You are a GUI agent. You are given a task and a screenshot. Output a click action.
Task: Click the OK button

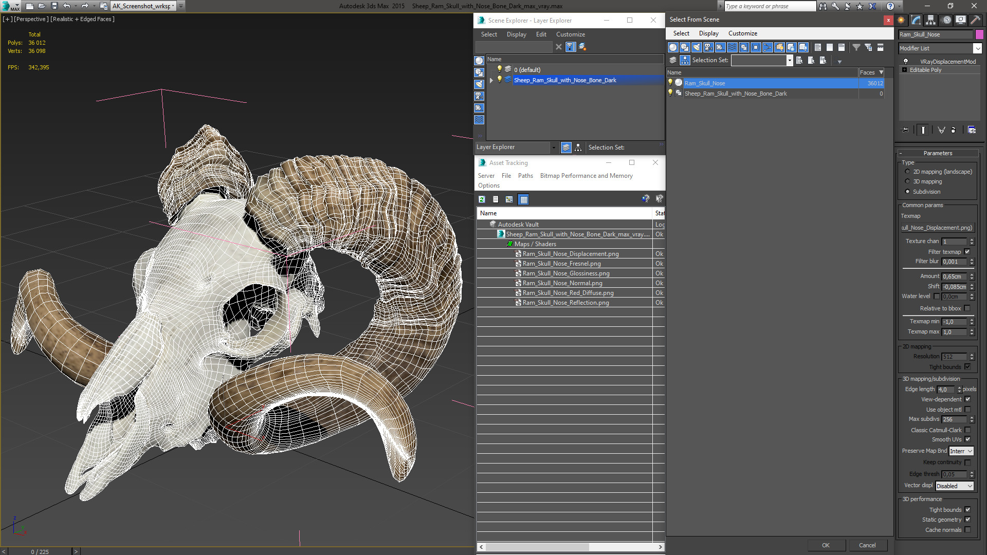click(x=826, y=545)
